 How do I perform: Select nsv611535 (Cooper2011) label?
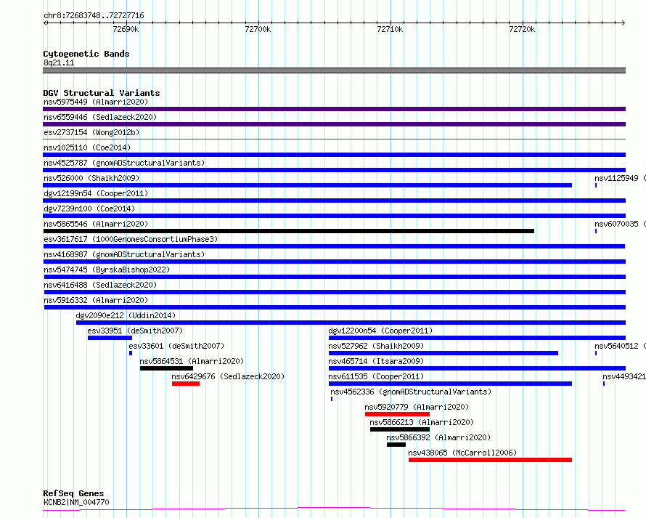[x=376, y=376]
